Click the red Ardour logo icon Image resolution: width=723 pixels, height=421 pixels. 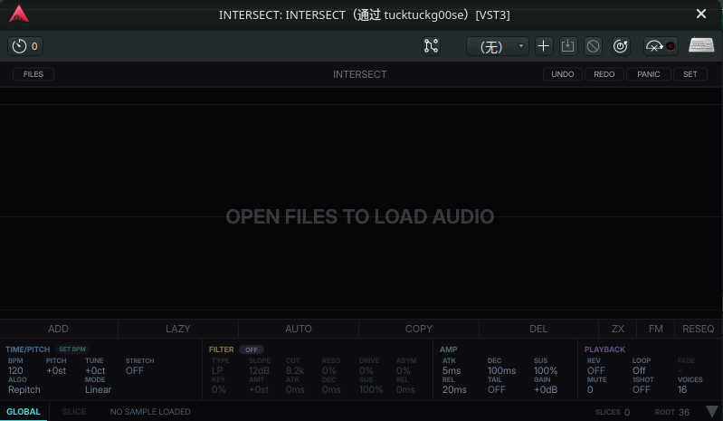click(x=18, y=14)
